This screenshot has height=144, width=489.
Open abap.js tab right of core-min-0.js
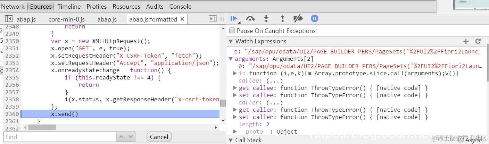(x=107, y=19)
